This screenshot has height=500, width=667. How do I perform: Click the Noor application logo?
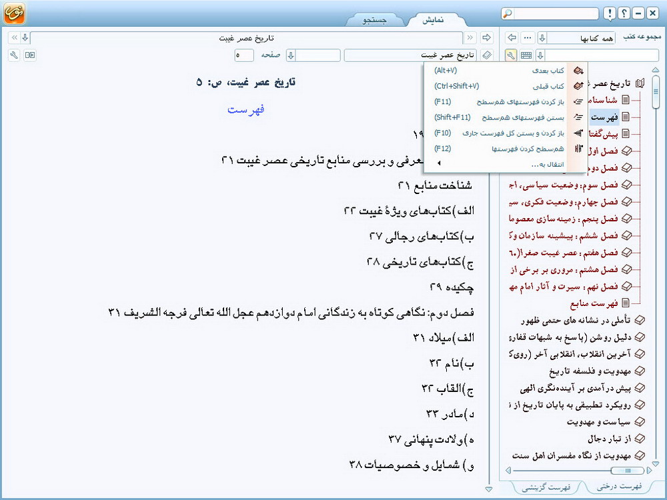tap(14, 13)
